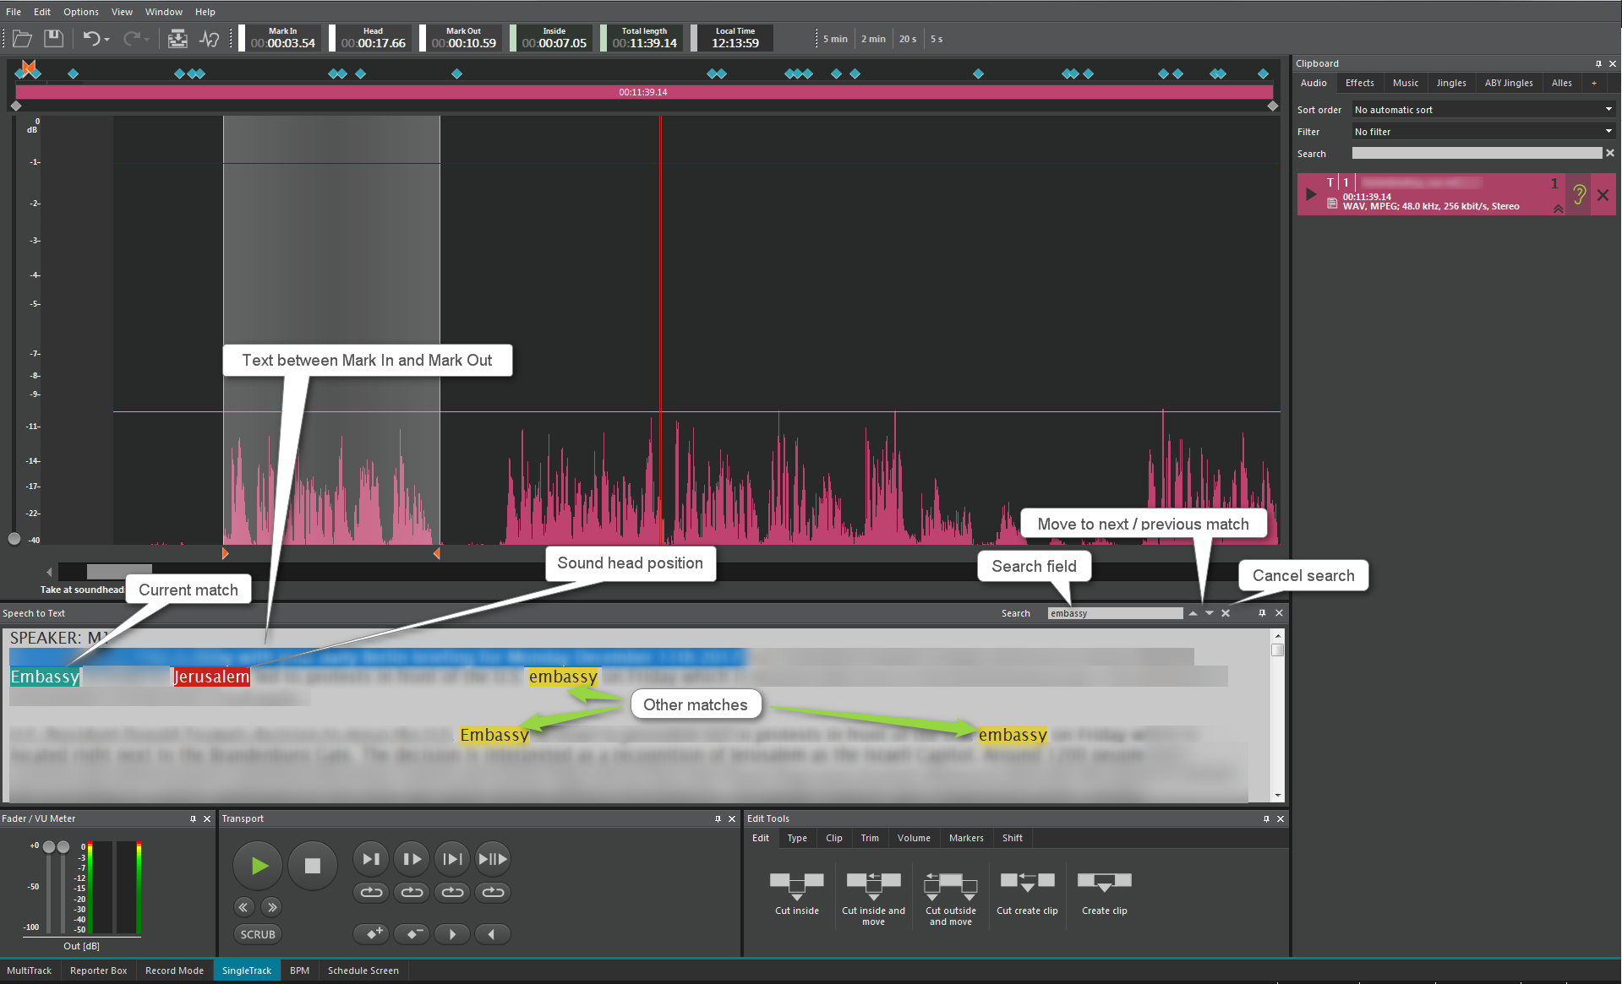Image resolution: width=1622 pixels, height=984 pixels.
Task: Switch to MultiTrack mode
Action: tap(30, 970)
